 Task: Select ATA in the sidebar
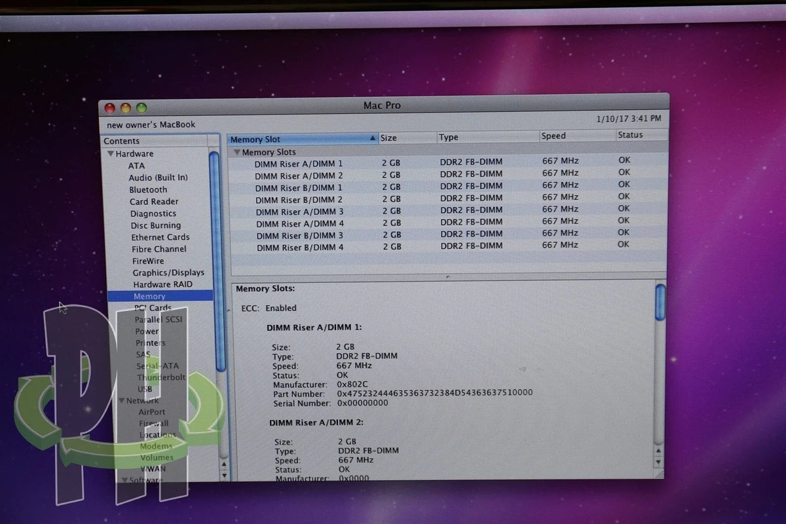point(136,166)
